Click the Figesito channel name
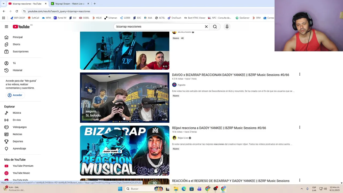 [181, 85]
